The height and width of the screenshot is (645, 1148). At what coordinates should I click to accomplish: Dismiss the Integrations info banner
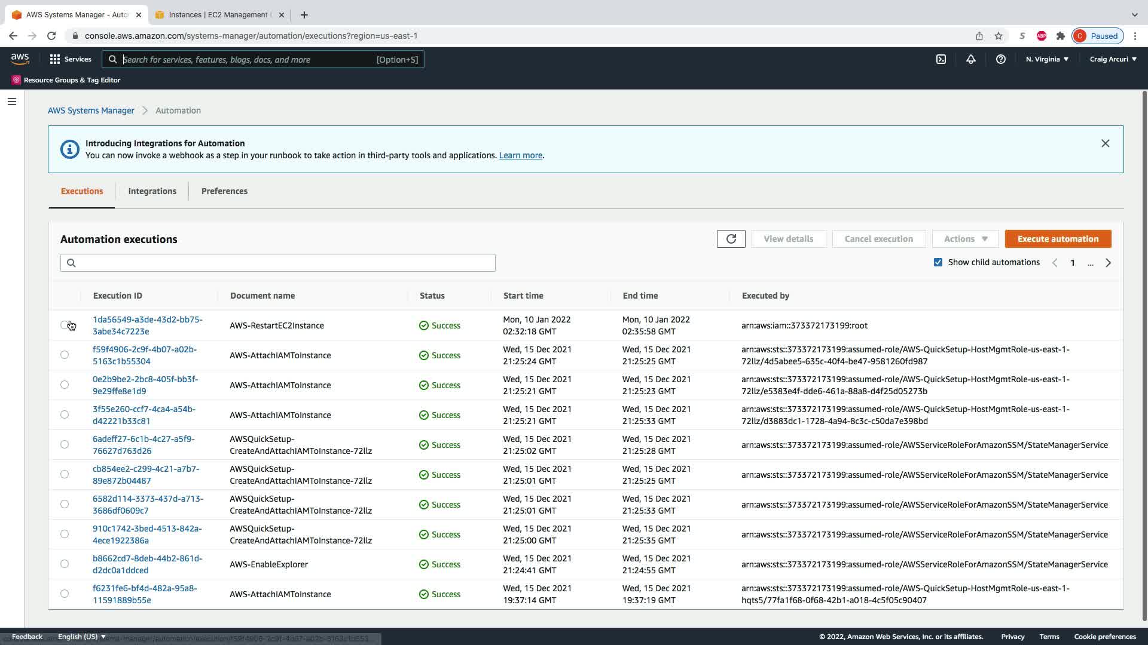tap(1105, 143)
